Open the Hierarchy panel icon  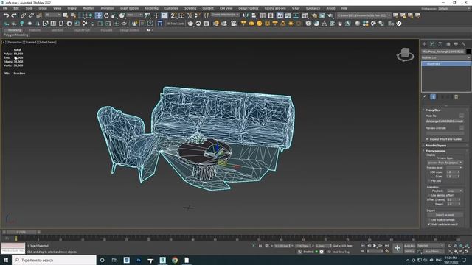440,44
